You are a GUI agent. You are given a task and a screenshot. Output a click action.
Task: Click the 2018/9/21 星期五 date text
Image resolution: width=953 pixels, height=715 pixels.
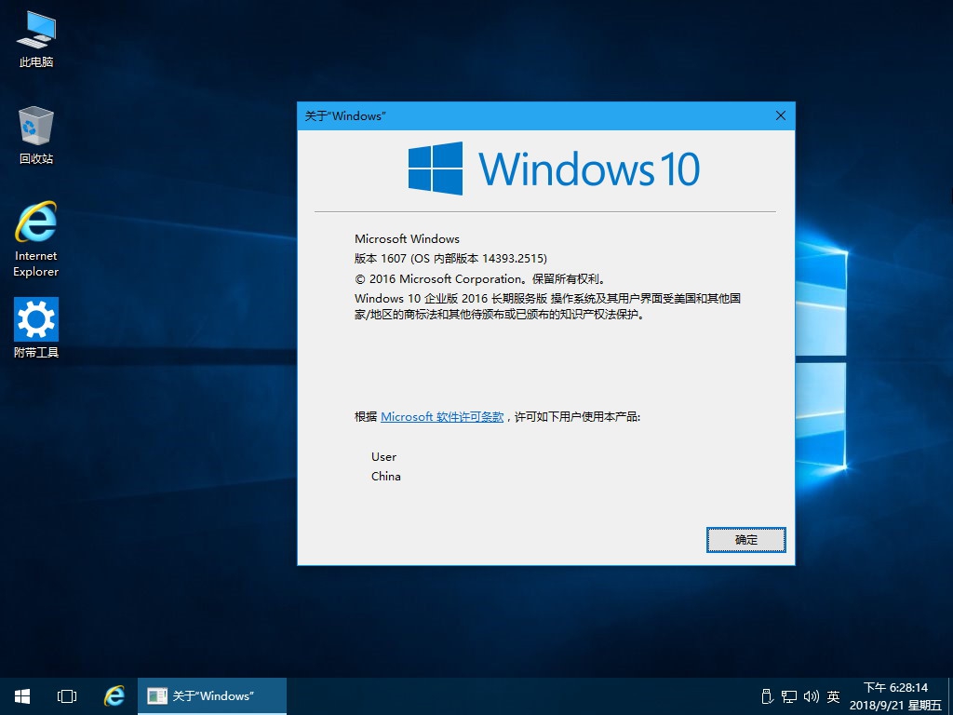click(x=895, y=706)
